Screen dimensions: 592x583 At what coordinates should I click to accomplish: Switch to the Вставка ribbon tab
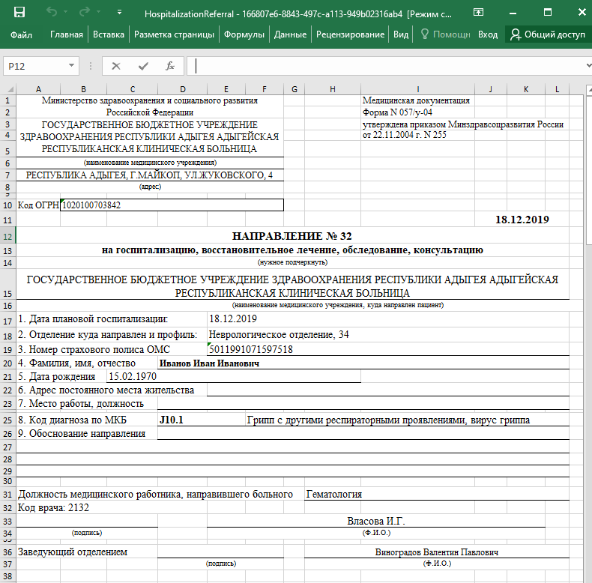109,34
